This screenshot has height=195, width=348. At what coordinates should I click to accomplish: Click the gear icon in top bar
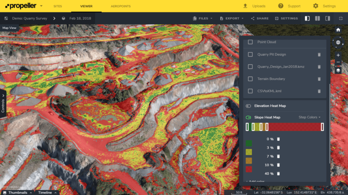pos(316,6)
